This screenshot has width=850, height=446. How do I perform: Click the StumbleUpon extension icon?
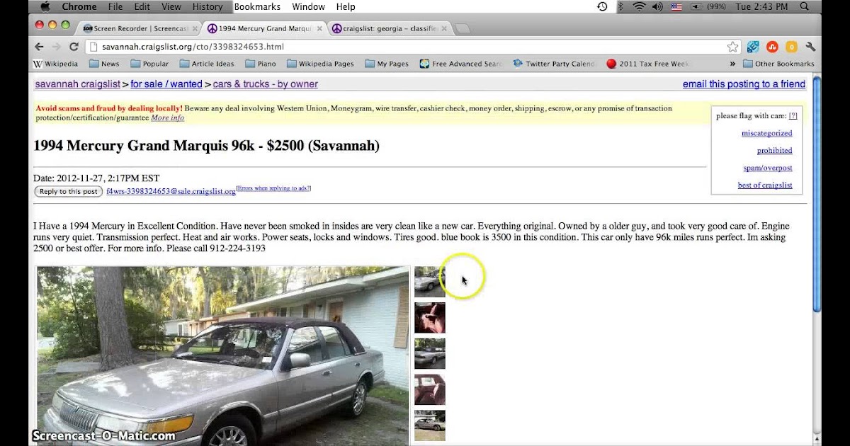click(772, 47)
